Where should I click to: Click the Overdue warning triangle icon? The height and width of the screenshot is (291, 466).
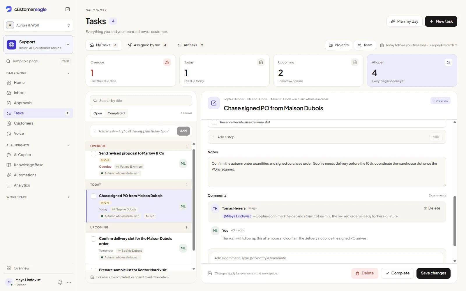pos(167,62)
